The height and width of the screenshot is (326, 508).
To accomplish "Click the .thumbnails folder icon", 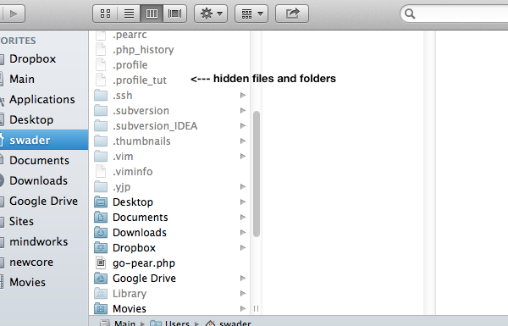I will 101,141.
